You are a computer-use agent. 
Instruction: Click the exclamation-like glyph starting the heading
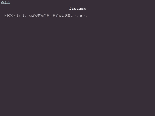tap(70, 9)
